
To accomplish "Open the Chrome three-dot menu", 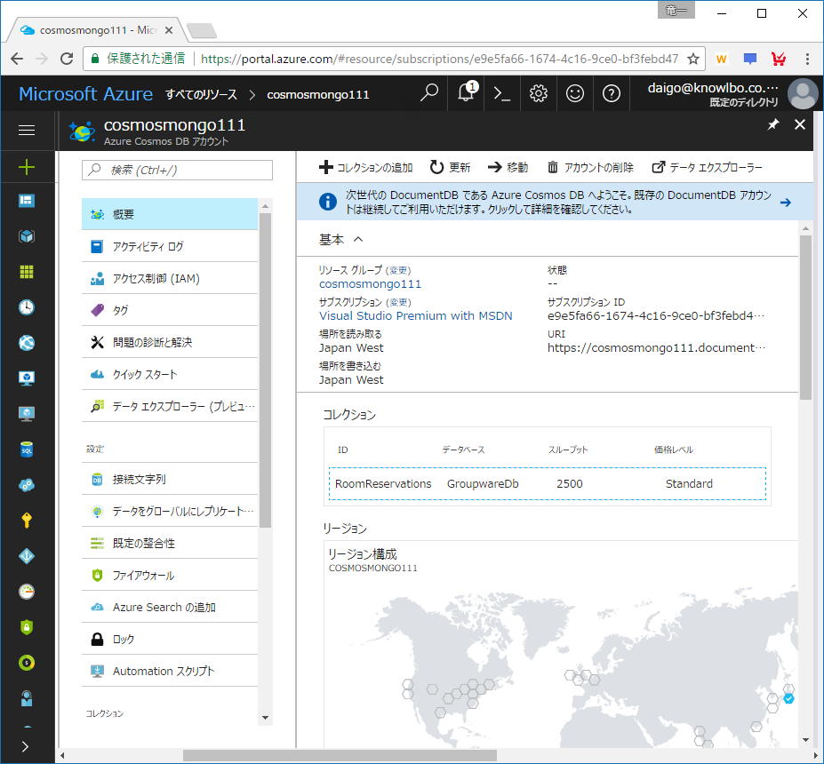I will pyautogui.click(x=807, y=59).
